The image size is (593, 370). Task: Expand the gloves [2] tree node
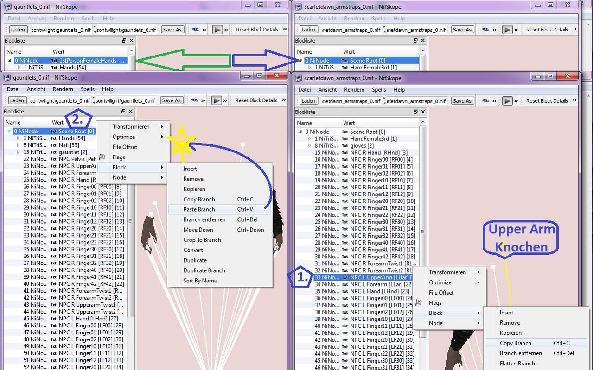pos(310,146)
